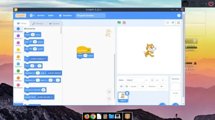Select the Escenario stage backdrop thumbnail
This screenshot has height=120, width=215.
(175, 86)
